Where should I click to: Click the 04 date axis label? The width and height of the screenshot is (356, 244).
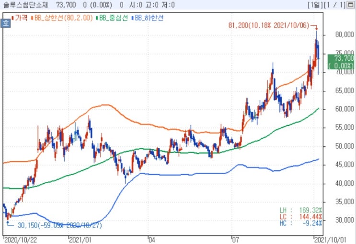click(x=152, y=240)
